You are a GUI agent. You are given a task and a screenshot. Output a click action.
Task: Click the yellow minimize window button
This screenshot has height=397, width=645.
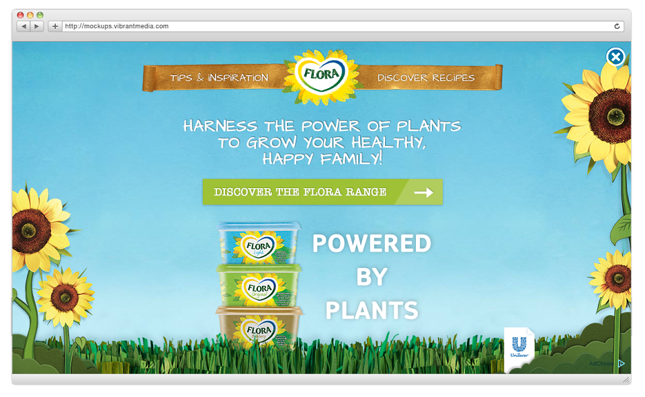(30, 15)
